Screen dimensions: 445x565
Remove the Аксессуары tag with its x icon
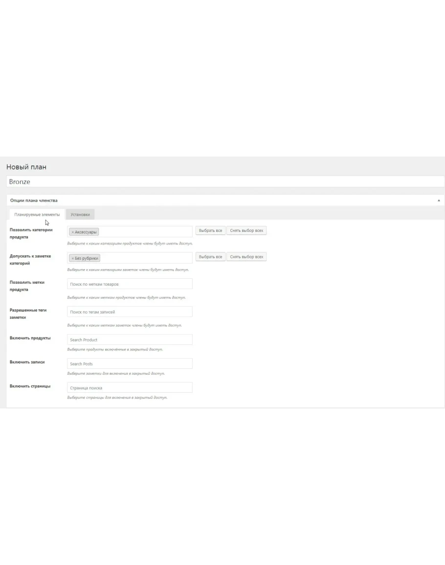click(x=73, y=232)
